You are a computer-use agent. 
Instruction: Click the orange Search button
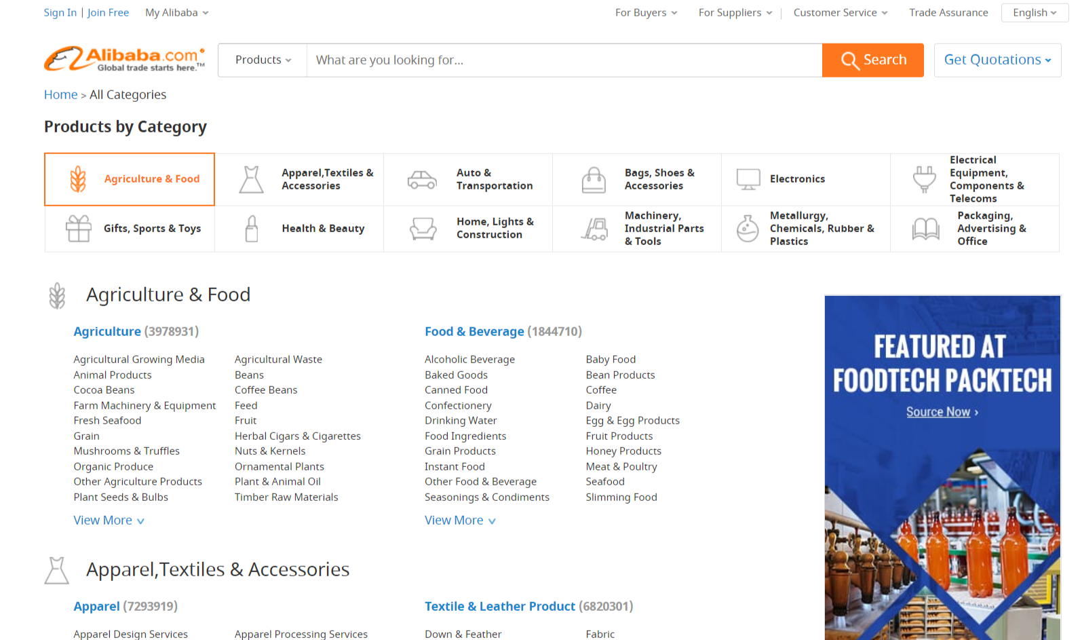click(x=873, y=60)
